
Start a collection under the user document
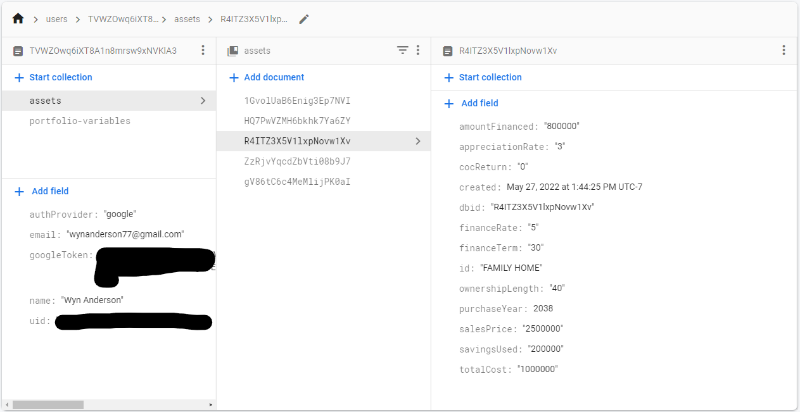click(53, 77)
